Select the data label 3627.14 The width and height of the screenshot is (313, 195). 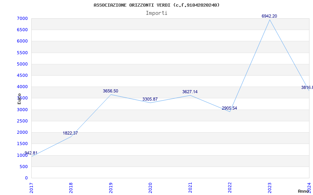click(x=190, y=92)
